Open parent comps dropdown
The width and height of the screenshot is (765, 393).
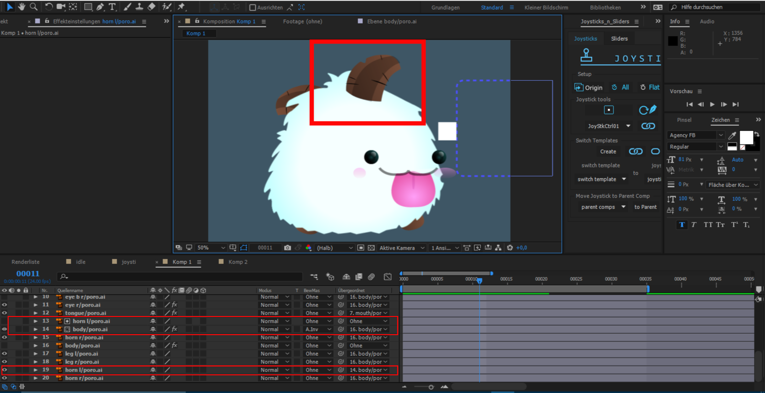tap(603, 207)
